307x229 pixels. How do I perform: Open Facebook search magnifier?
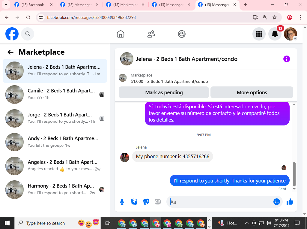pyautogui.click(x=28, y=34)
